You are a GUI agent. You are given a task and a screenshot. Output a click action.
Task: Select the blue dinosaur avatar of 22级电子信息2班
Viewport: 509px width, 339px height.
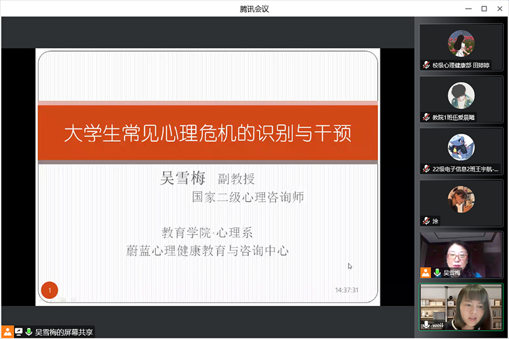(461, 147)
